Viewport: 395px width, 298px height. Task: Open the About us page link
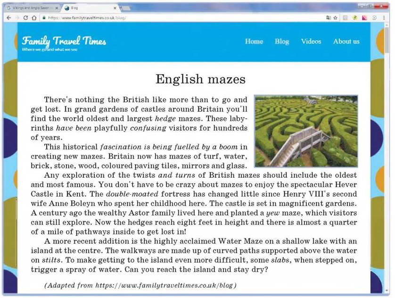346,41
